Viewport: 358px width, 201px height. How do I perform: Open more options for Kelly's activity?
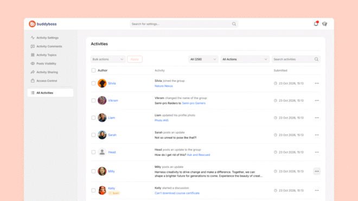click(x=317, y=190)
